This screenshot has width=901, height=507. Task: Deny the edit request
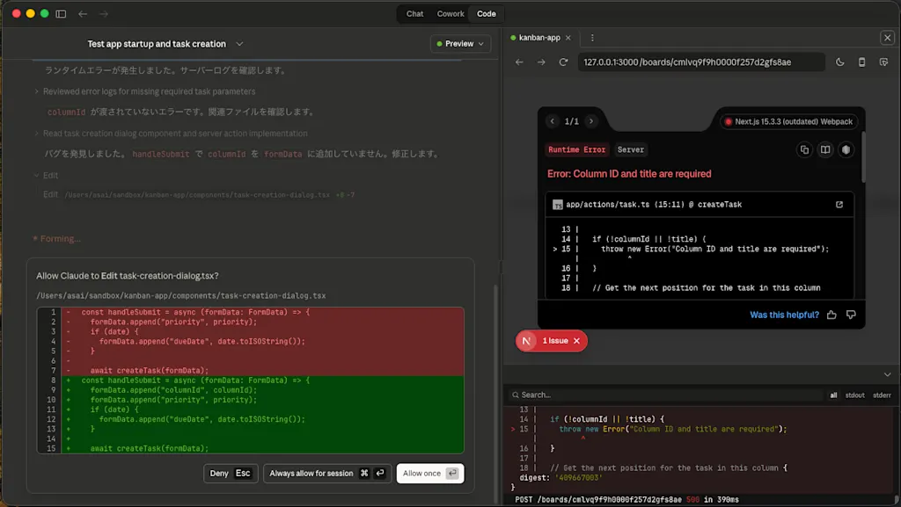pos(231,473)
